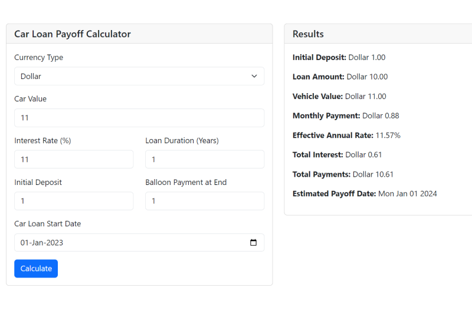Select the Loan Duration (Years) input
This screenshot has height=324, width=472.
click(205, 160)
